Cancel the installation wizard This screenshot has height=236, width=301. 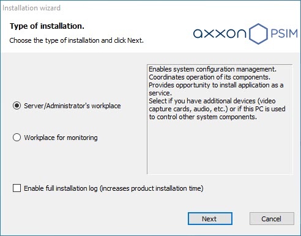[272, 219]
